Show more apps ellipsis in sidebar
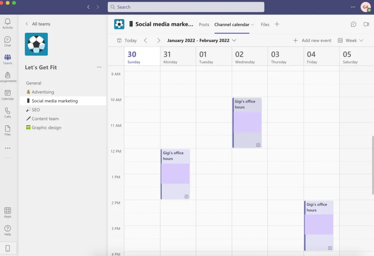Screen dimensions: 374x256 (8, 148)
